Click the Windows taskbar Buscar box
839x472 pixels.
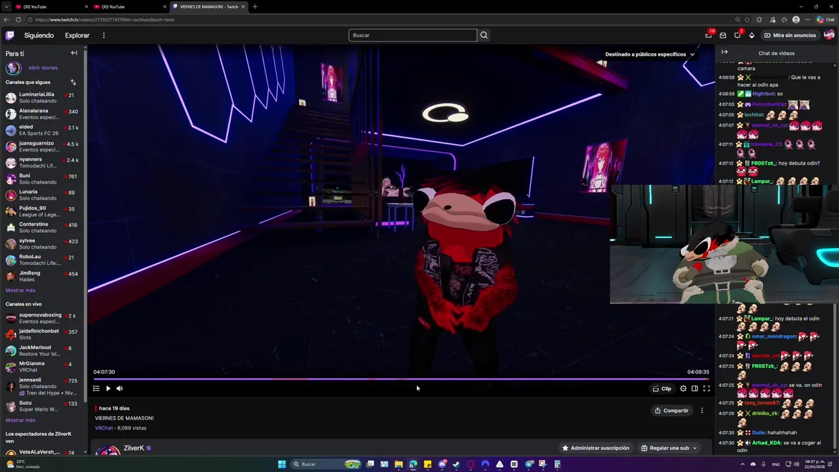click(326, 464)
